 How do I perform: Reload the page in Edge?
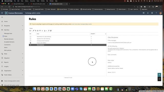point(9,7)
